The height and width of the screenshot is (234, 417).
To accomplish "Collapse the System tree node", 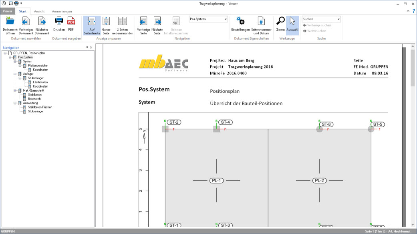I will coord(15,61).
